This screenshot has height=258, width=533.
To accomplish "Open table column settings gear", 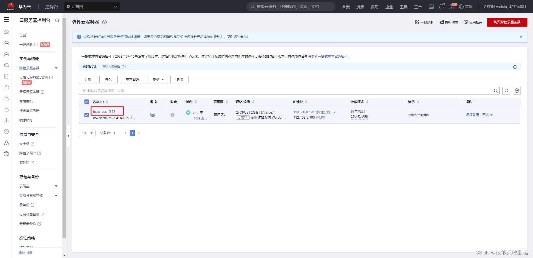I will click(517, 91).
